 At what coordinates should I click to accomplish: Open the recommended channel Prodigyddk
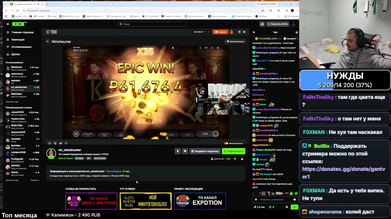[x=22, y=160]
